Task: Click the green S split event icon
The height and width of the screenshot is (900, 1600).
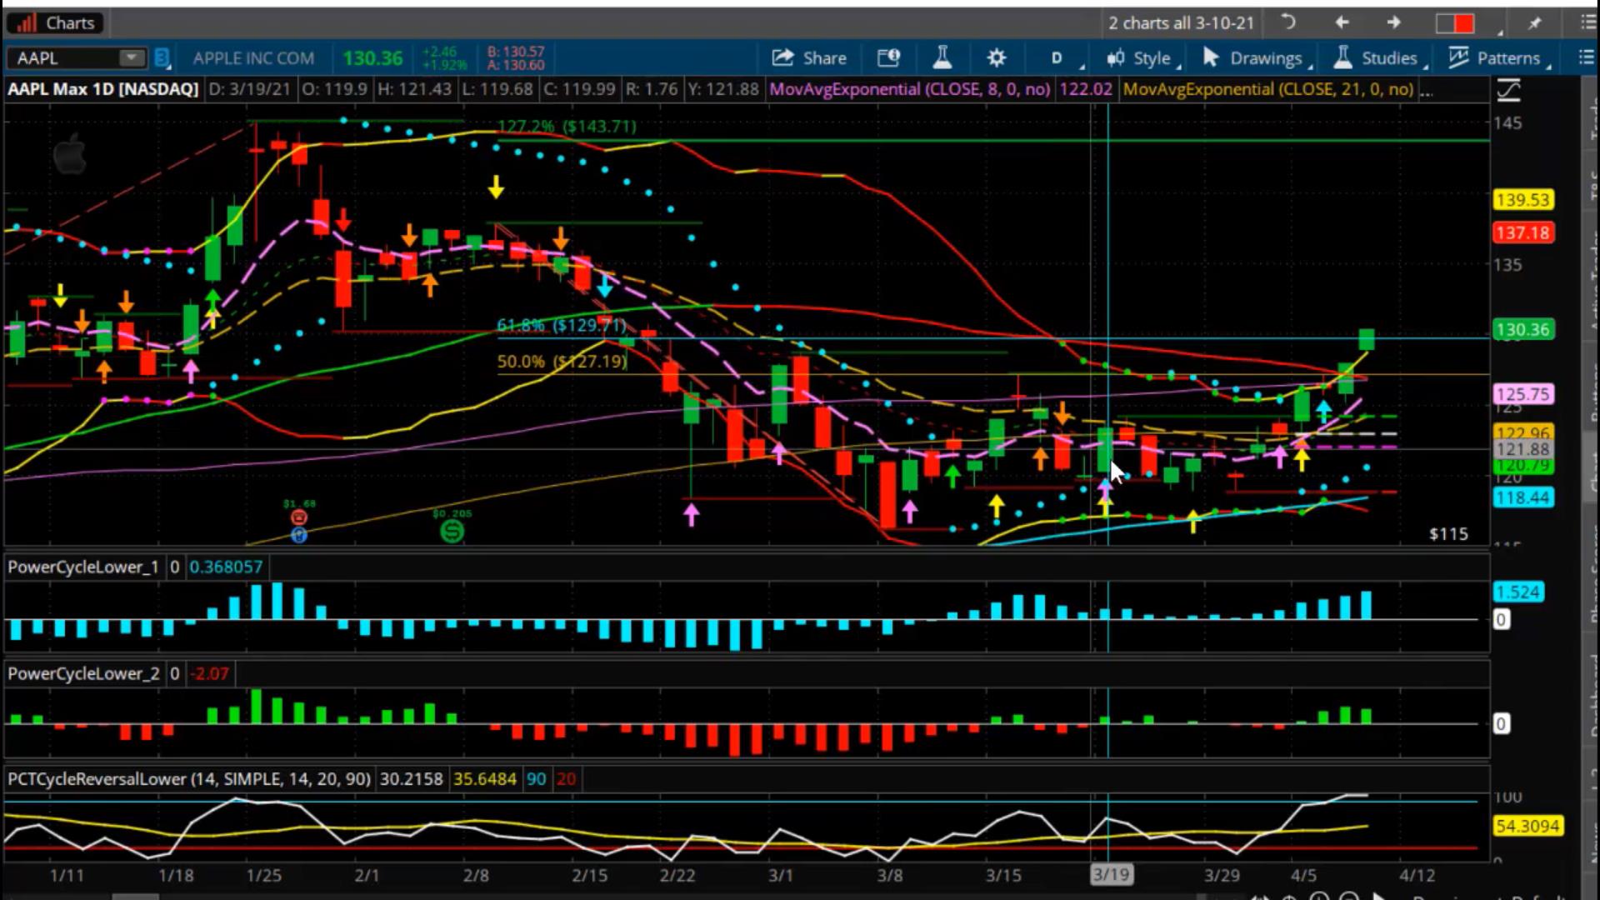Action: 452,531
